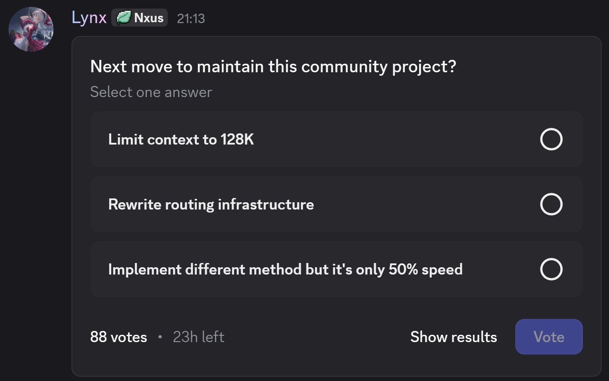The width and height of the screenshot is (609, 381).
Task: Click Show results
Action: [454, 337]
